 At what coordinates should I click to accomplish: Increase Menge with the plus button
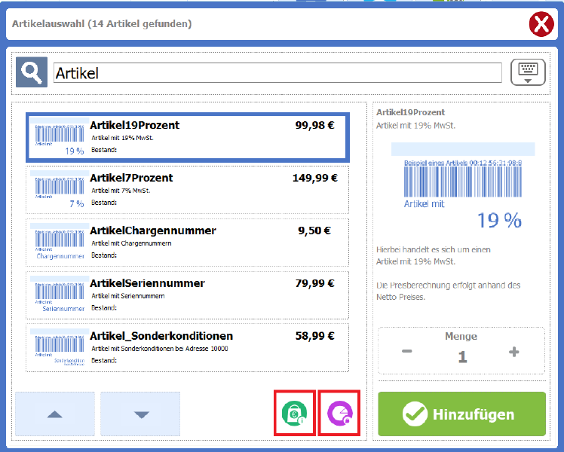tap(514, 352)
